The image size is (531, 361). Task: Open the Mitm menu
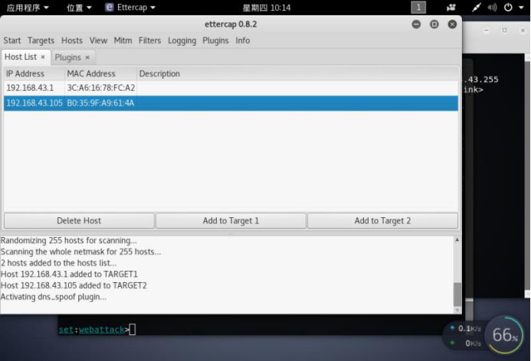(x=123, y=41)
